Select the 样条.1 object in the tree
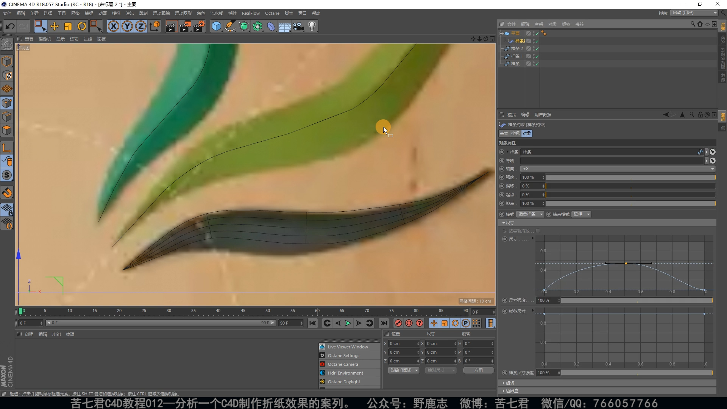Image resolution: width=727 pixels, height=409 pixels. [x=516, y=56]
